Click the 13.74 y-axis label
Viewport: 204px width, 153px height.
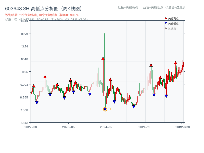pyautogui.click(x=24, y=46)
